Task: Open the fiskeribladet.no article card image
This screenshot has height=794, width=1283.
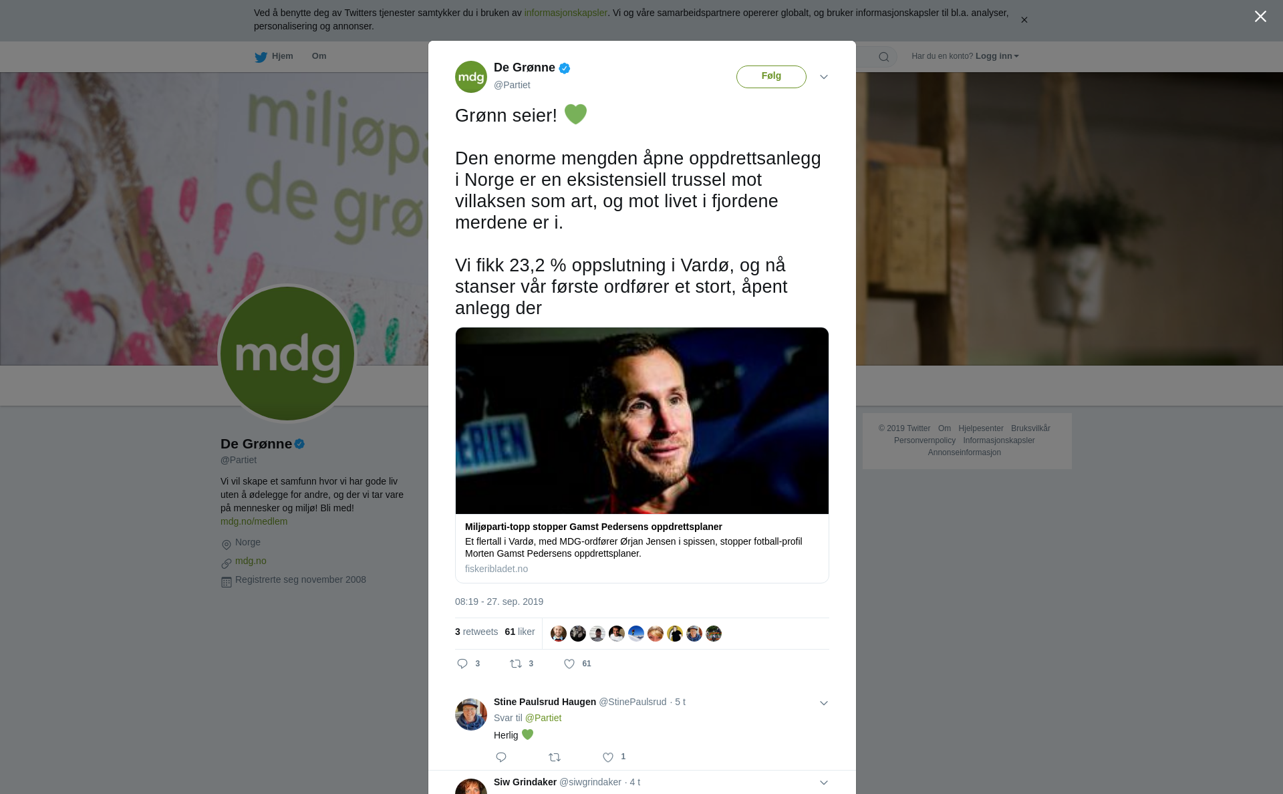Action: [642, 420]
